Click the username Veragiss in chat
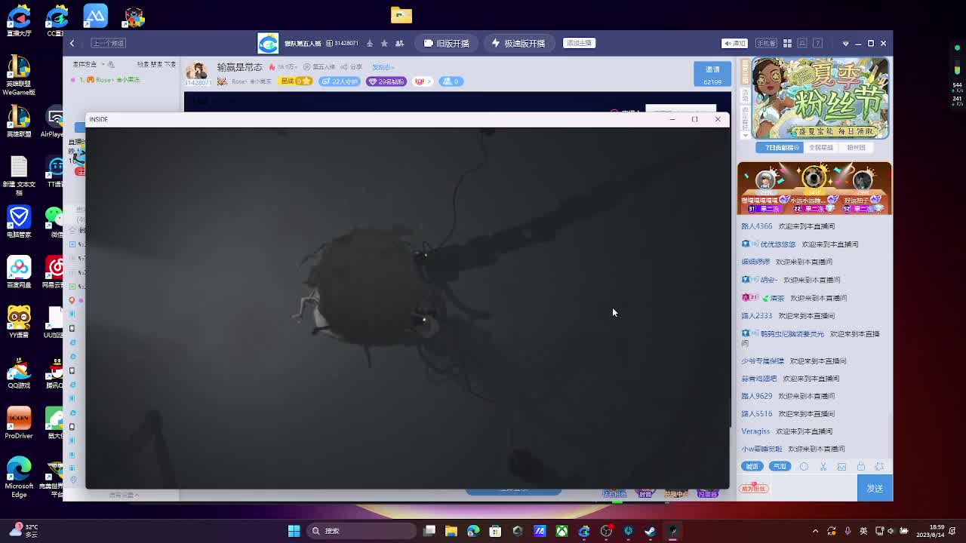 tap(755, 431)
